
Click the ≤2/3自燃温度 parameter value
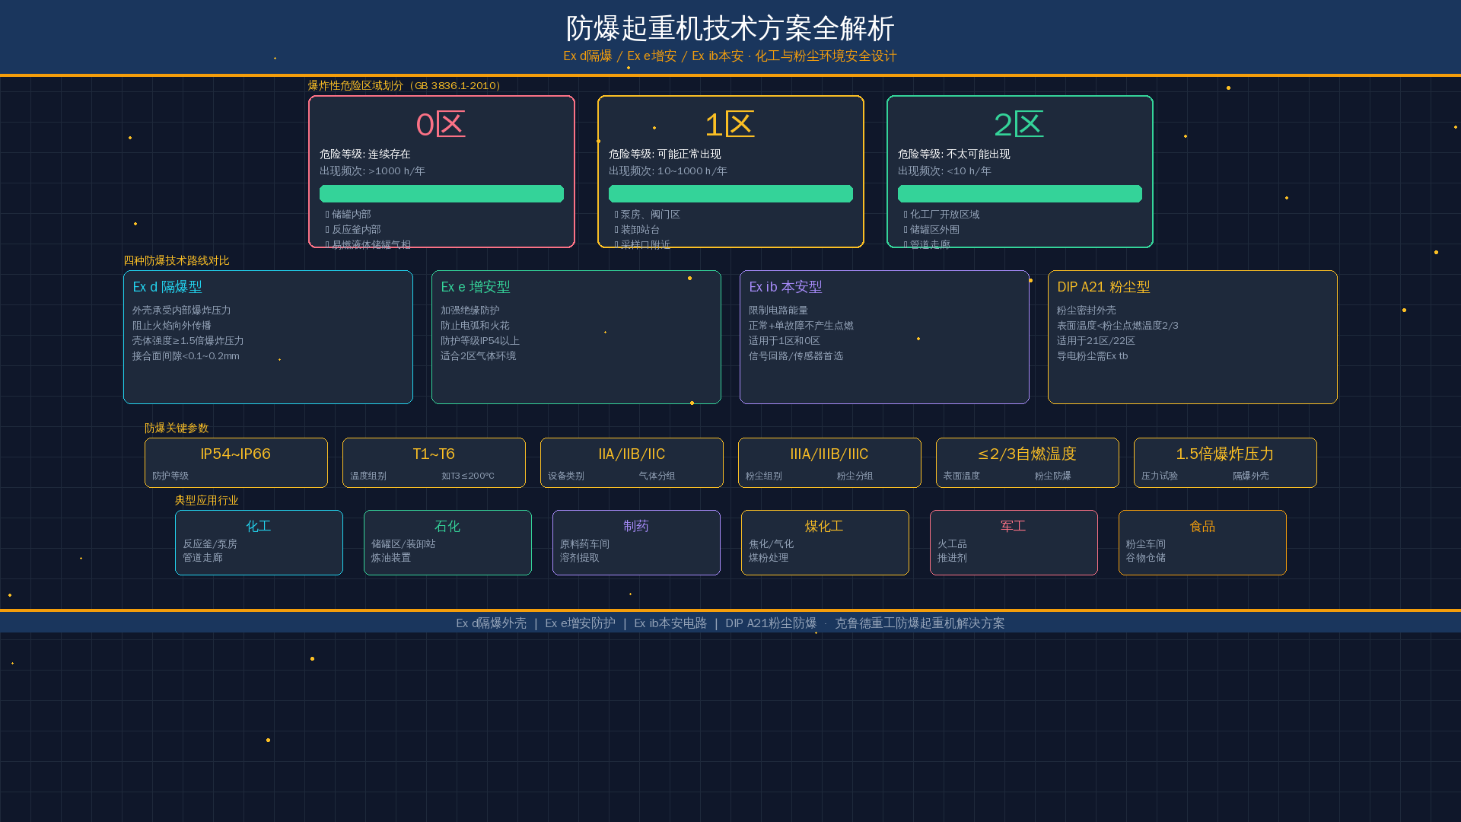(1027, 454)
